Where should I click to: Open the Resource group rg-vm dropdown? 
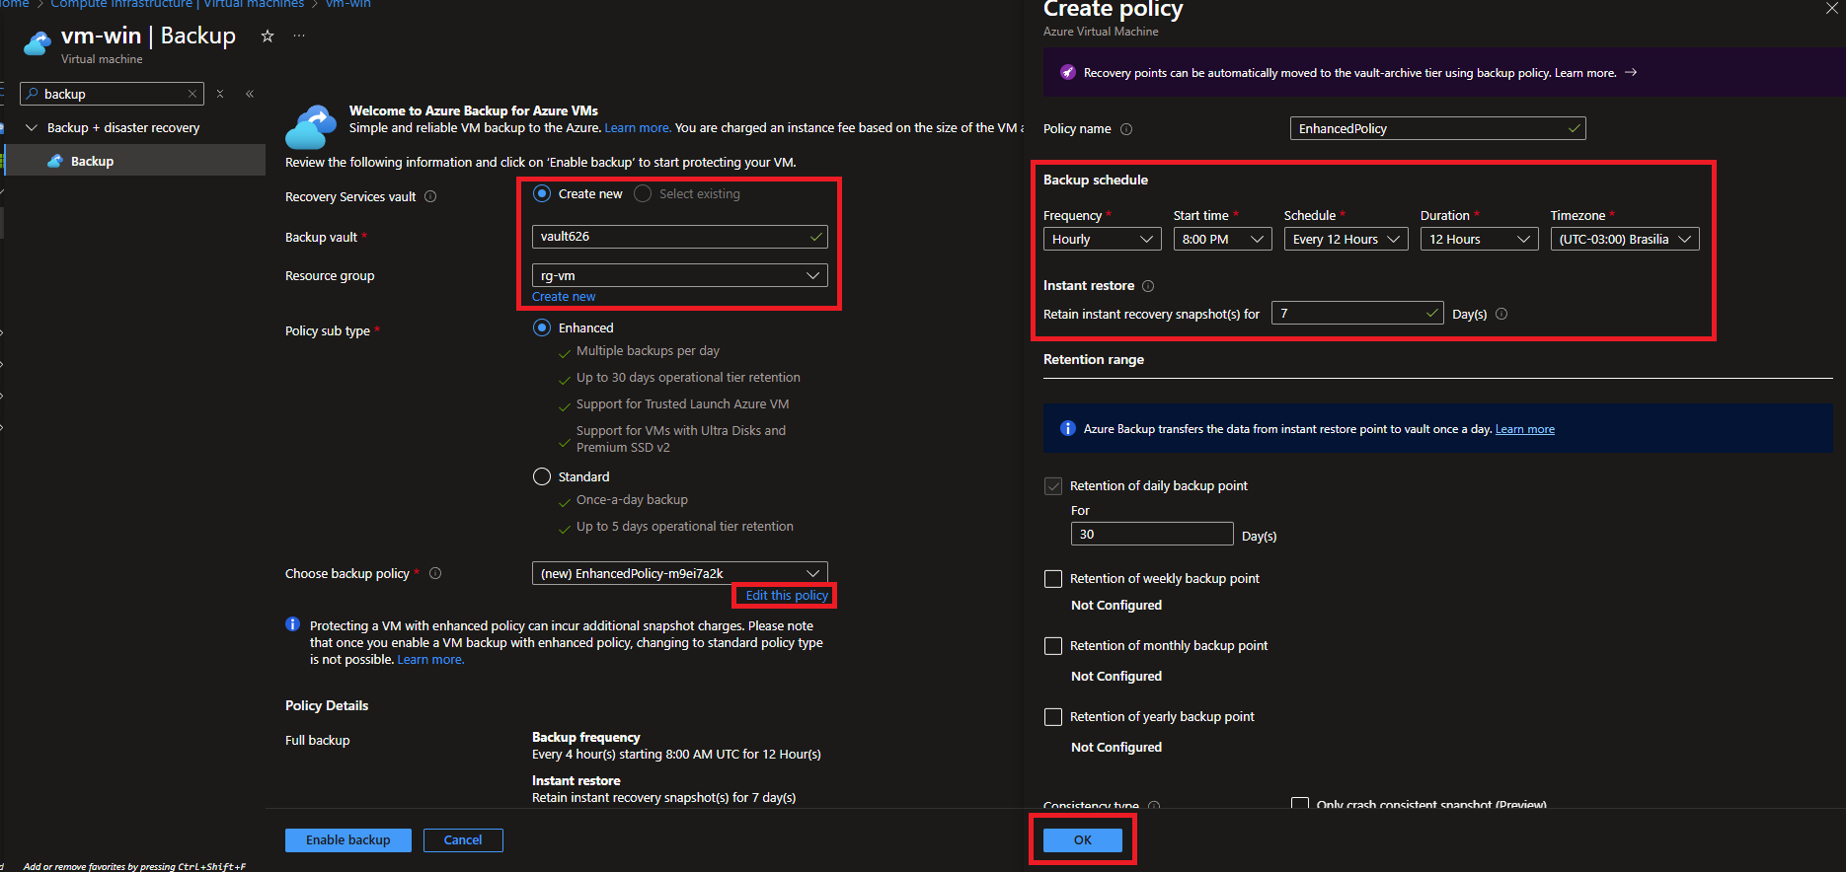click(x=679, y=275)
